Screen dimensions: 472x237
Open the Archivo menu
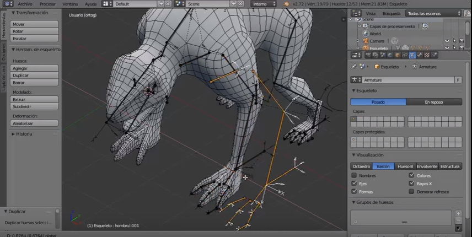point(25,4)
